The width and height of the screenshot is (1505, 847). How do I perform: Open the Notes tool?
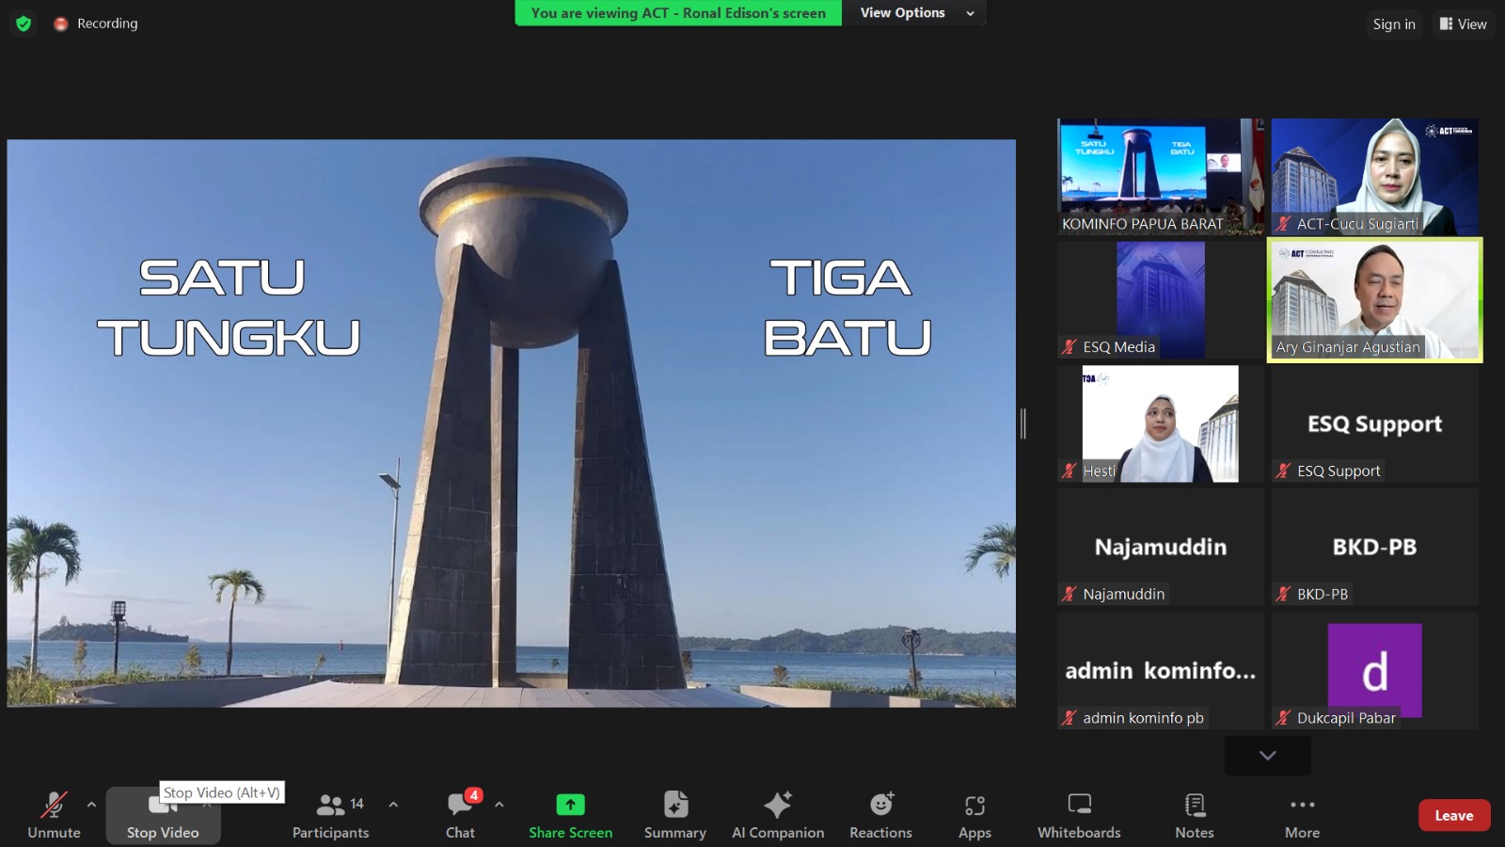(1194, 815)
